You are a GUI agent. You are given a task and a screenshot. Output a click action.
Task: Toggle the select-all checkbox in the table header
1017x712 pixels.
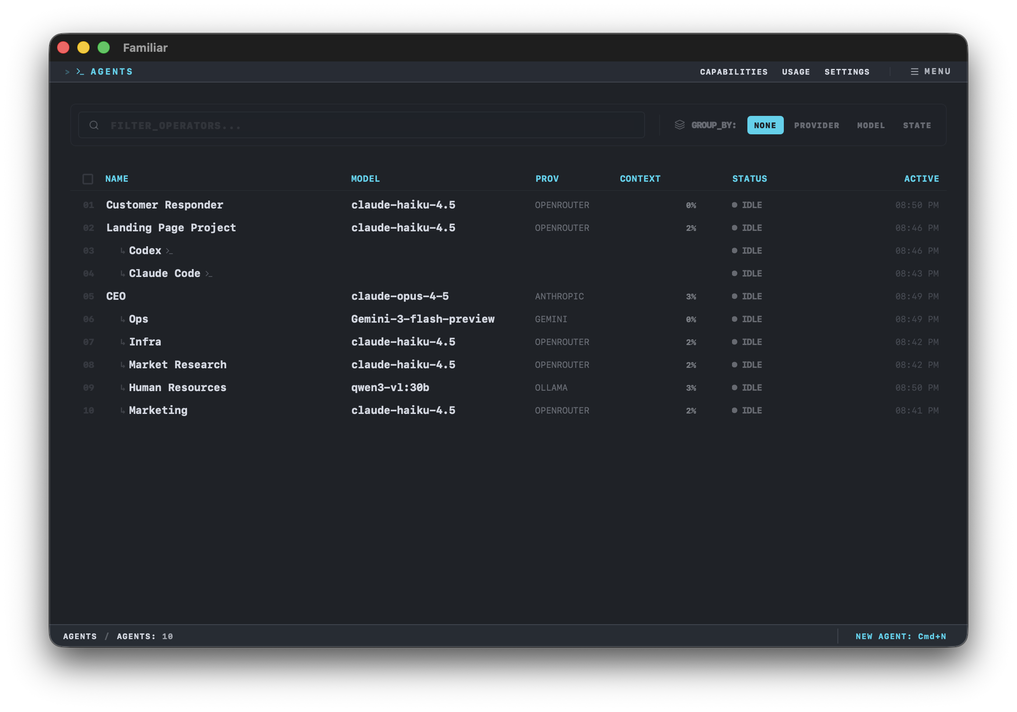pyautogui.click(x=88, y=179)
